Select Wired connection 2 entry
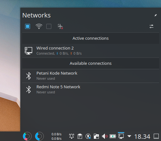 91,51
